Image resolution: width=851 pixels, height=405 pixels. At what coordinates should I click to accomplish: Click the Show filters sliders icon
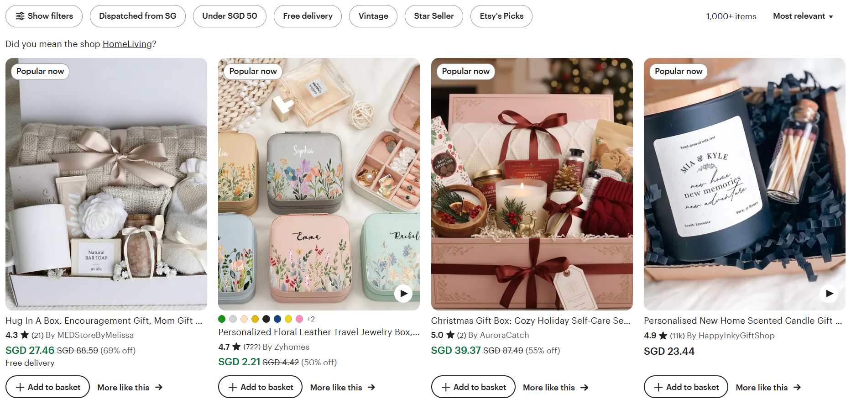[x=20, y=16]
